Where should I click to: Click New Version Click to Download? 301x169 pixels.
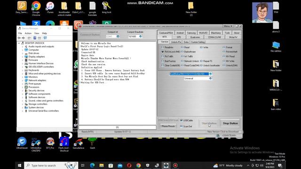tap(223, 131)
